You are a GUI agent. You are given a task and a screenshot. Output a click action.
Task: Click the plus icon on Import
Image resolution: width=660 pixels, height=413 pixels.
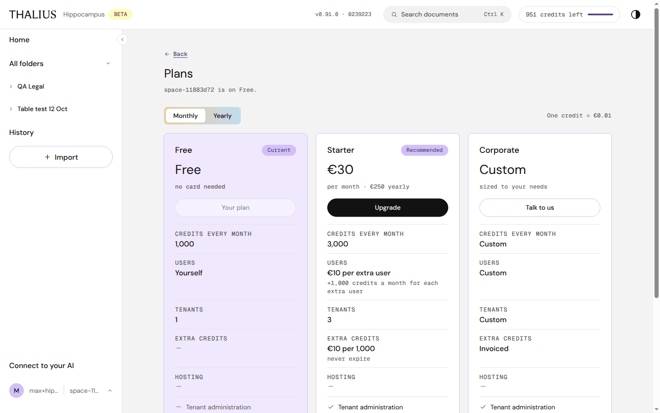(x=47, y=157)
